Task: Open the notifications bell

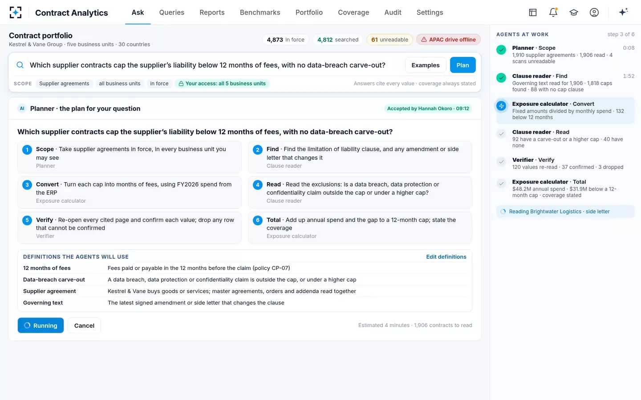Action: tap(553, 12)
